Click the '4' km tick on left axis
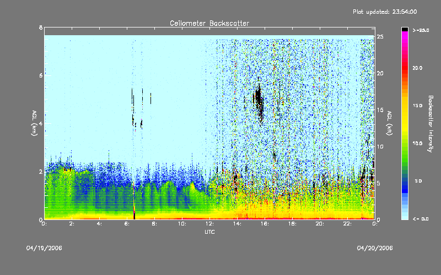 (41, 123)
